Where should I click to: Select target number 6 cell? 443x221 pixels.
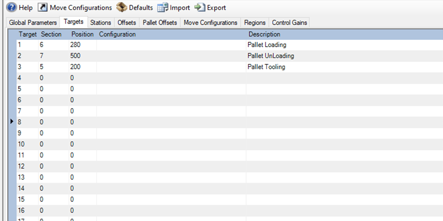[x=28, y=100]
